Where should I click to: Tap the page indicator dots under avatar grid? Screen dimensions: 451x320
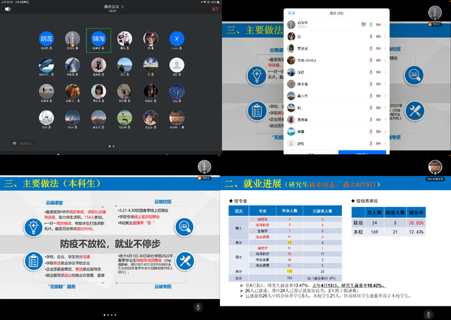tap(112, 146)
